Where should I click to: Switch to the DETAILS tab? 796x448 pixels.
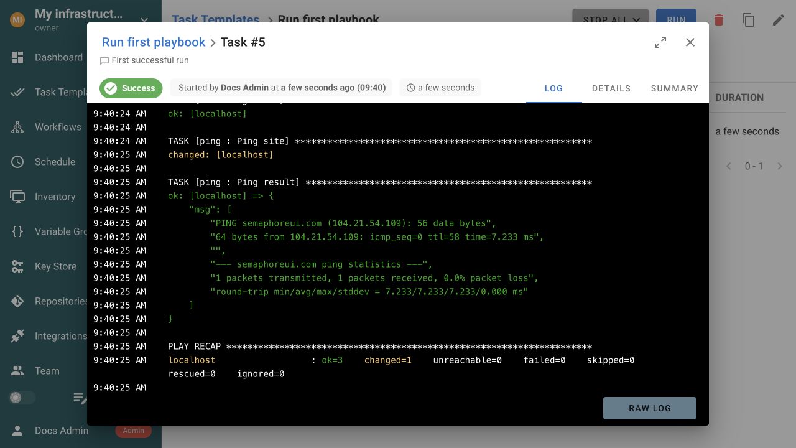(611, 88)
